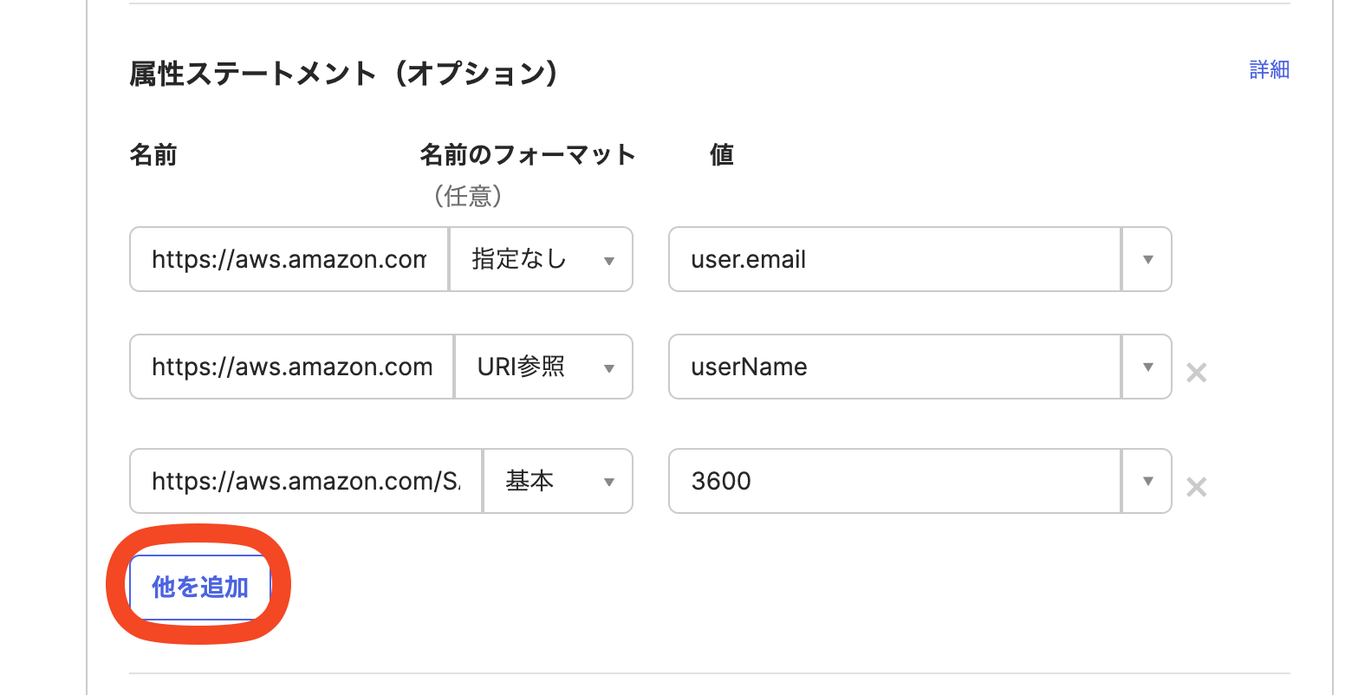
Task: Click the name field in the userName row
Action: pyautogui.click(x=292, y=367)
